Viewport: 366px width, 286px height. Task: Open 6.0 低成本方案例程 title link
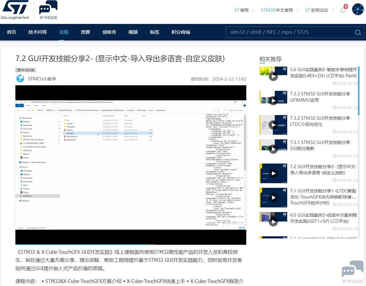pos(323,218)
